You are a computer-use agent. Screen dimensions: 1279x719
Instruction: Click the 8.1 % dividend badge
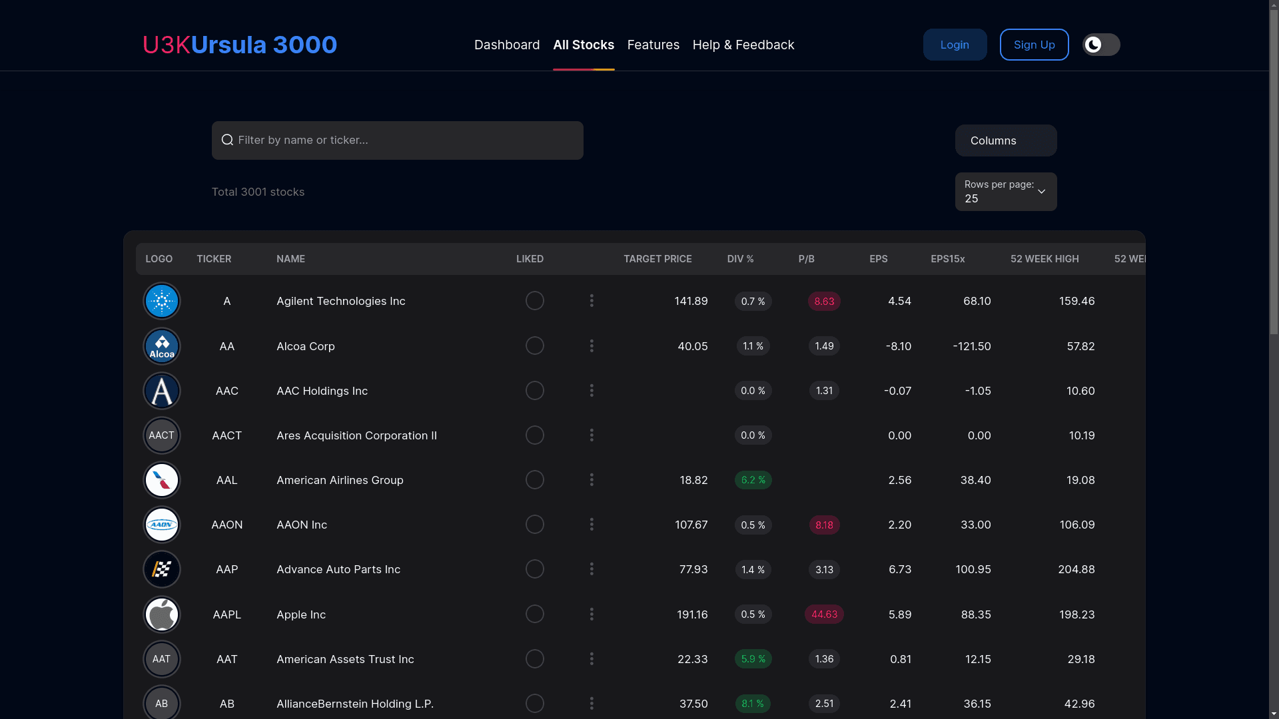753,704
